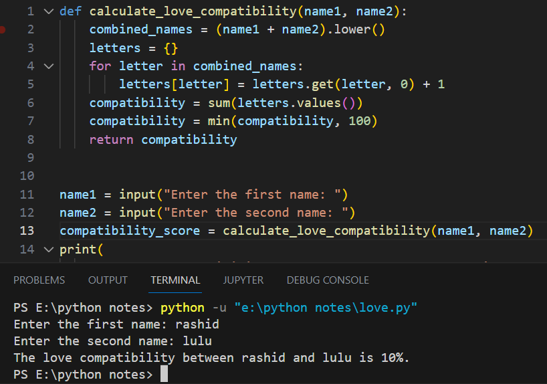This screenshot has width=547, height=384.
Task: Focus the terminal cursor at last prompt
Action: pyautogui.click(x=164, y=374)
